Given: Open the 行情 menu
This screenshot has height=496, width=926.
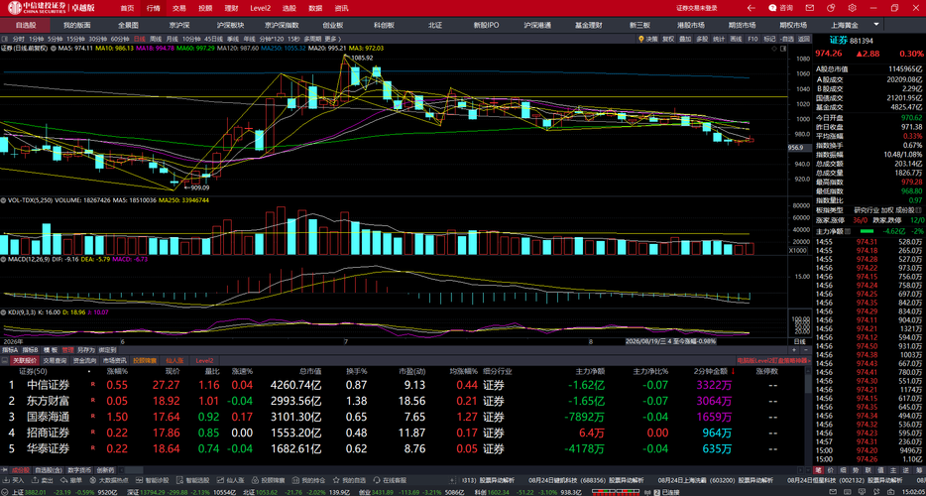Looking at the screenshot, I should (153, 8).
